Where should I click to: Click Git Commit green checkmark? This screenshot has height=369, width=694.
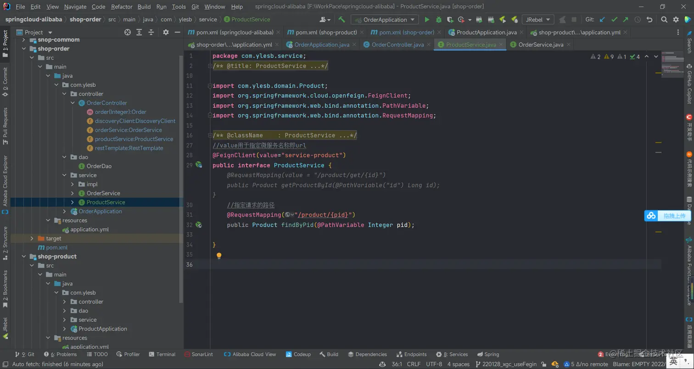[x=614, y=20]
